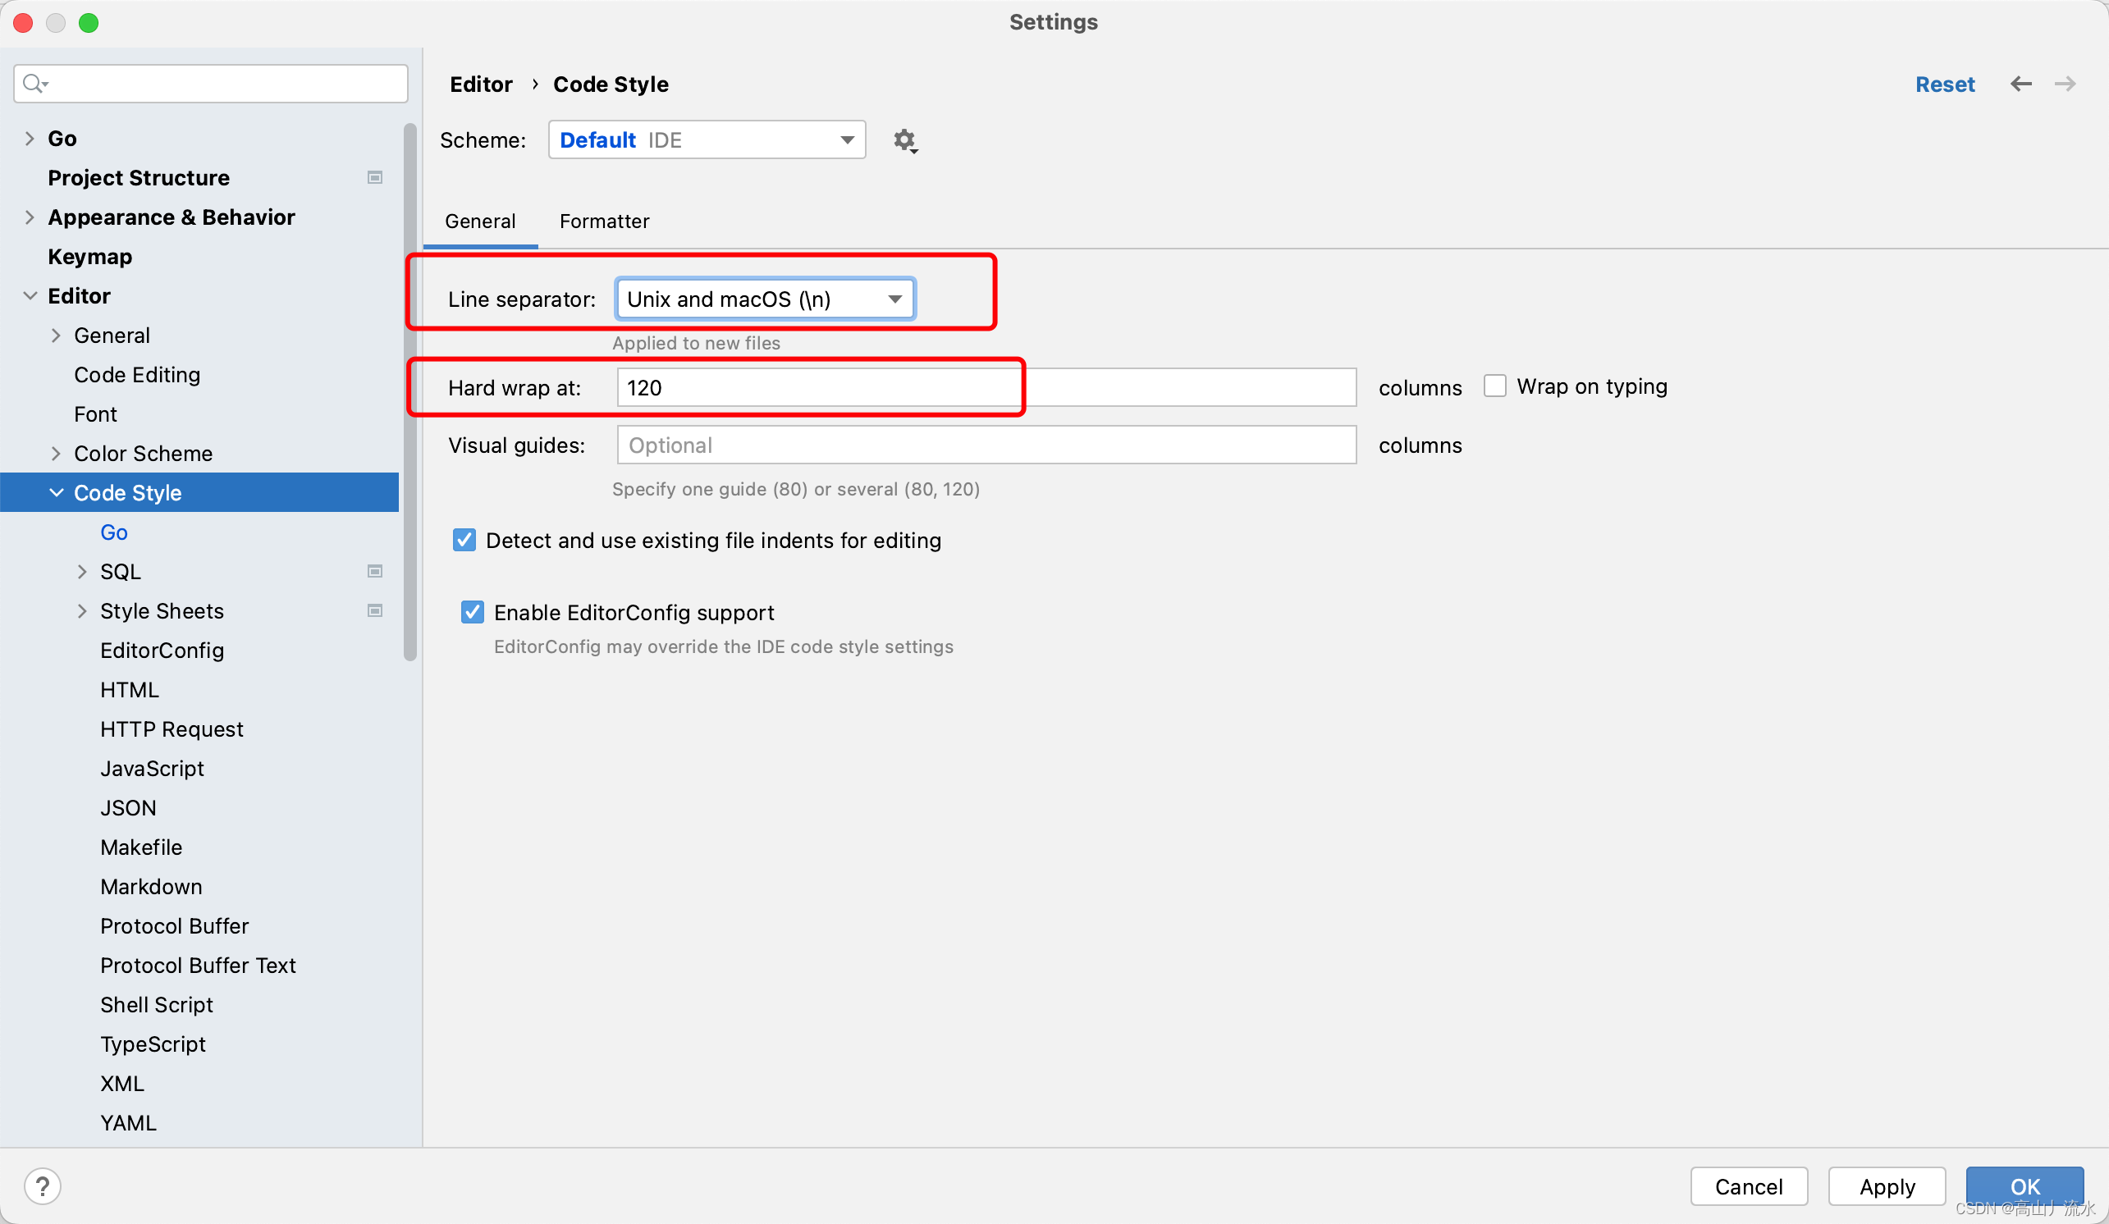Uncheck Detect and use existing file indents
Screen dimensions: 2109x1224
(x=464, y=540)
